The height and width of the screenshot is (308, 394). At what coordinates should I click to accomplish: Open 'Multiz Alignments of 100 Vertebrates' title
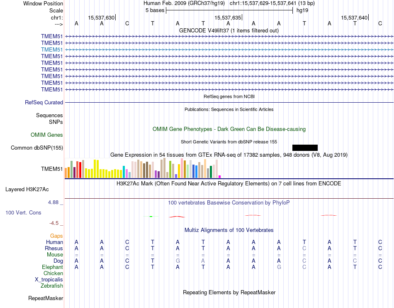[x=229, y=230]
